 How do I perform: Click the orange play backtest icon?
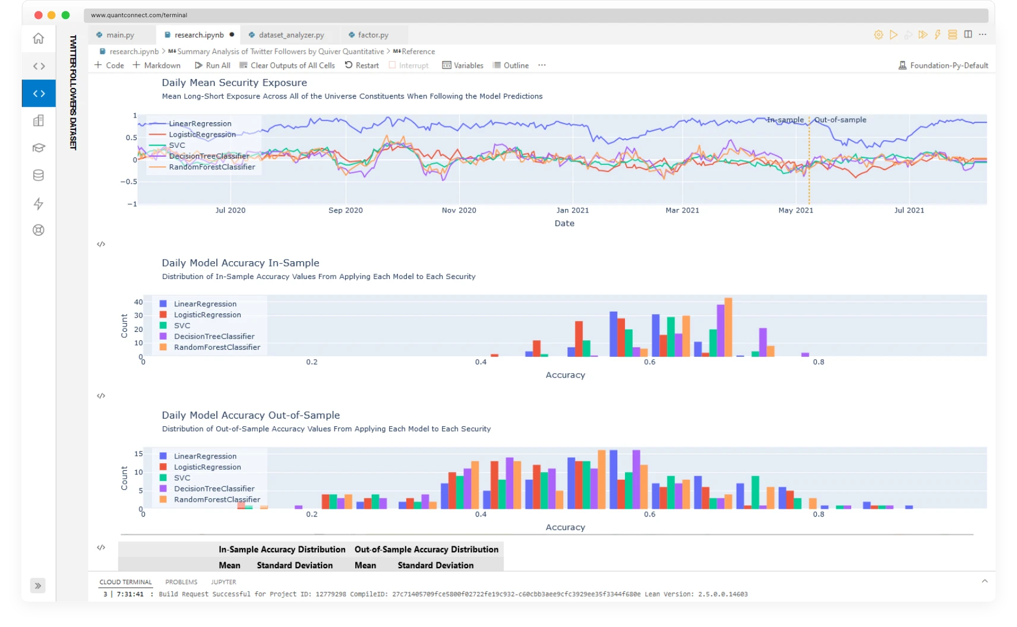tap(893, 35)
